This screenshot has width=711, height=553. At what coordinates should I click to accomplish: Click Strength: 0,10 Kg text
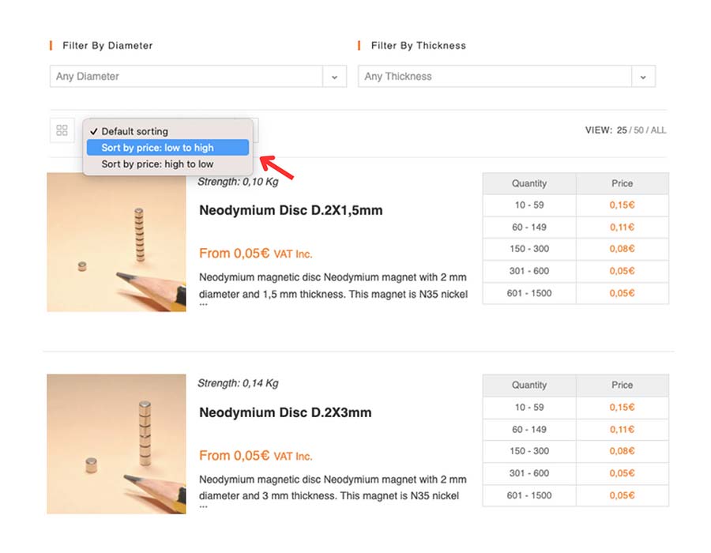point(238,182)
